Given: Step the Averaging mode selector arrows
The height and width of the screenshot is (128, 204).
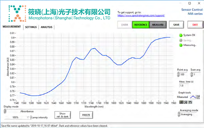Looking at the screenshot, I should (x=179, y=114).
